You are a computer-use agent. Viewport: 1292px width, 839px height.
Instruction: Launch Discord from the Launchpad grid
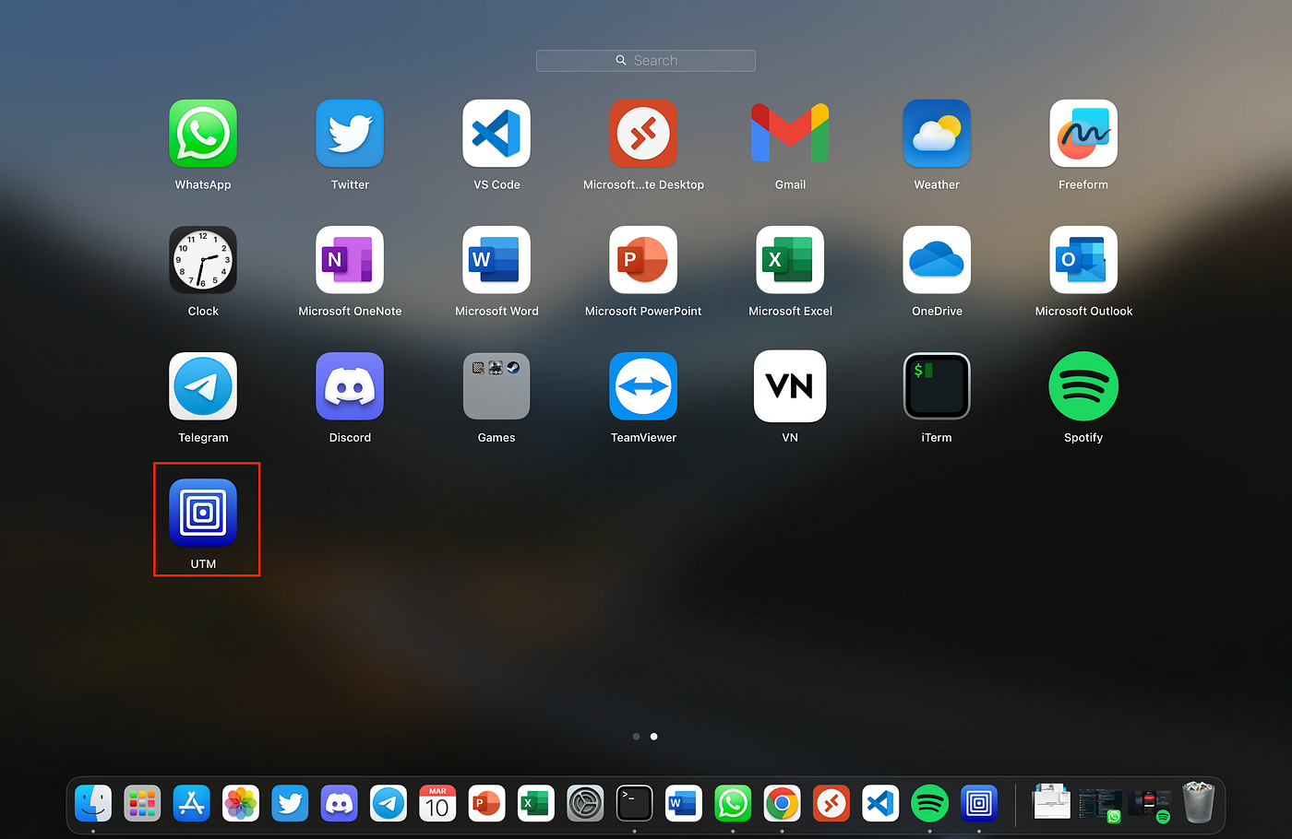click(350, 386)
